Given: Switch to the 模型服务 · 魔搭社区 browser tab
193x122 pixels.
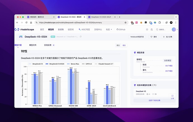Looking at the screenshot, I should [41, 17].
